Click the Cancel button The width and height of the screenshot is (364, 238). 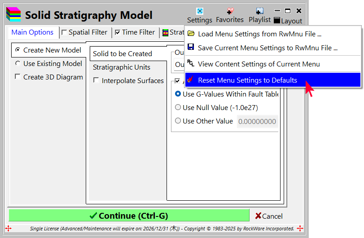click(x=269, y=216)
